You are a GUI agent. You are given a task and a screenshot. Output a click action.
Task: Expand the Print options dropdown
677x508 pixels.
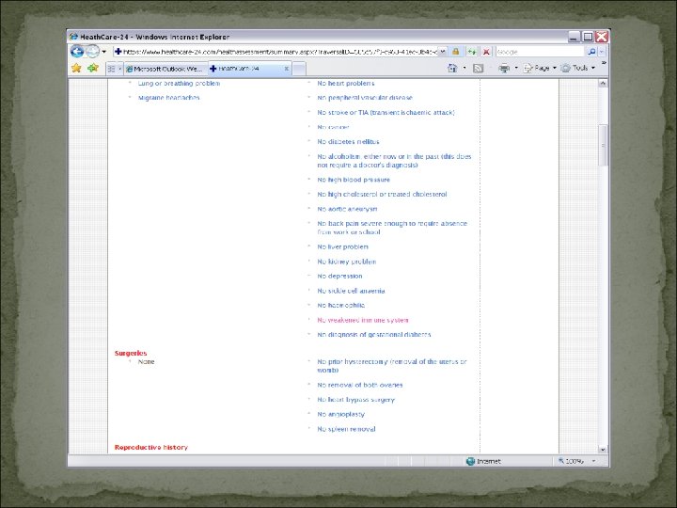(516, 68)
